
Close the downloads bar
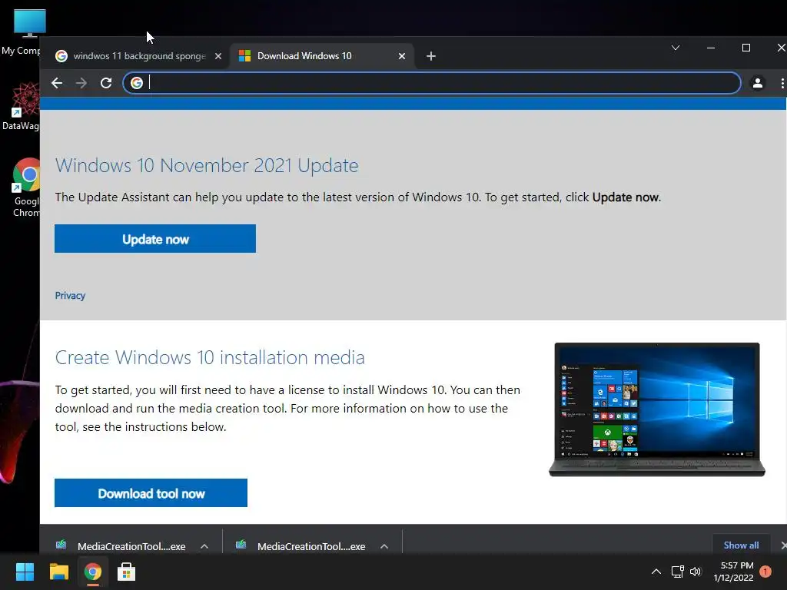(783, 545)
